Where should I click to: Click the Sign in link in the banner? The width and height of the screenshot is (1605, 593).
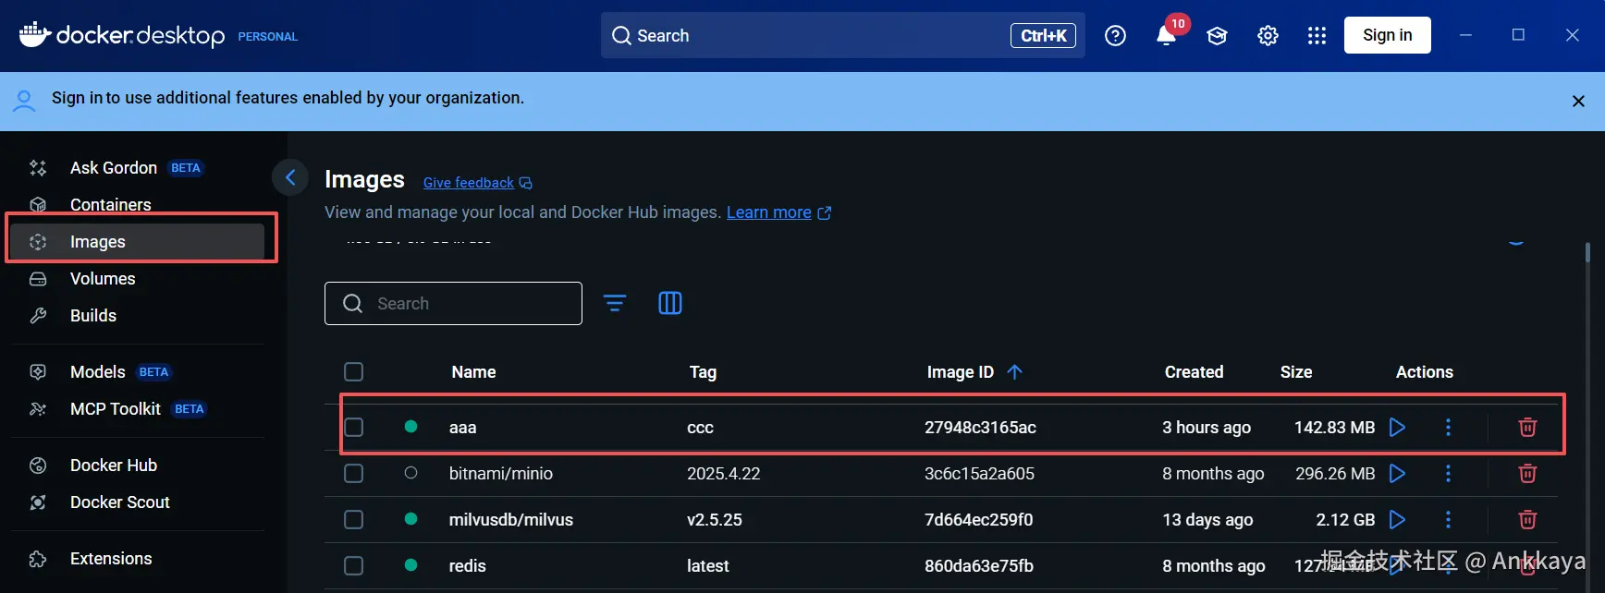[77, 98]
